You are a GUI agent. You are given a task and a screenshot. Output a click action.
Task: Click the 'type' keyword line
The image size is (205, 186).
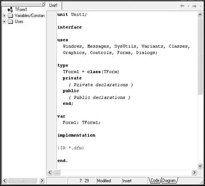(x=63, y=65)
